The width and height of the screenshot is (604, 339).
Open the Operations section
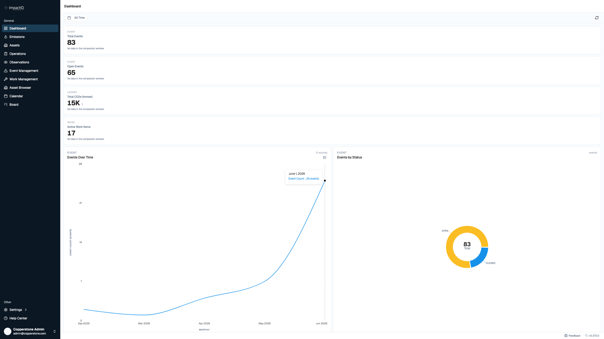(x=30, y=54)
